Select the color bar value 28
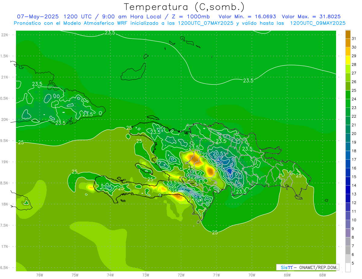The width and height of the screenshot is (362, 279). [354, 64]
